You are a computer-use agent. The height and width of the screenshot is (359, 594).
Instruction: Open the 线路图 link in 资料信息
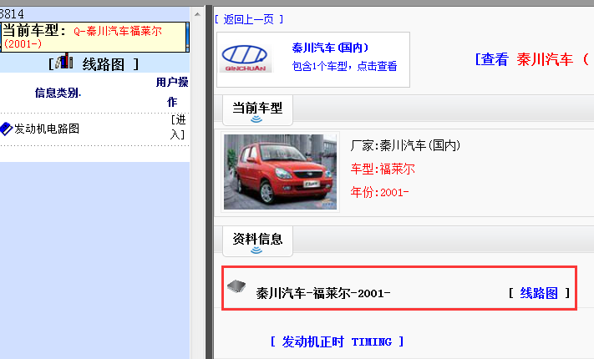point(539,293)
